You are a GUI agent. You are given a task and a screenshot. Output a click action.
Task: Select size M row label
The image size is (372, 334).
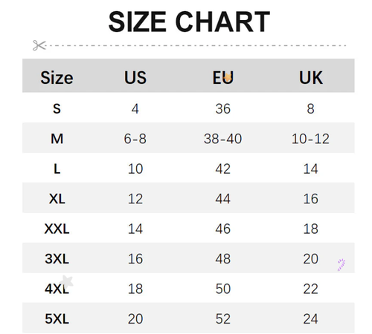[57, 139]
